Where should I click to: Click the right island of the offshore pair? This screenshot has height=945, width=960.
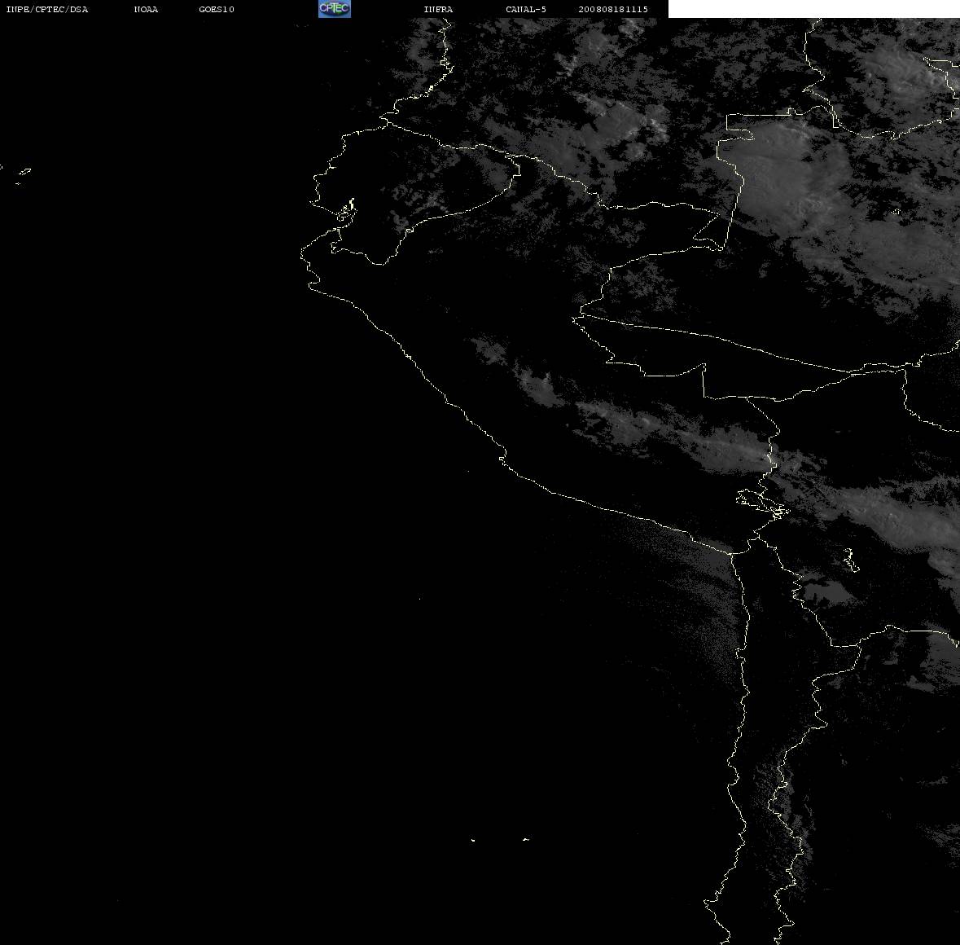[525, 839]
